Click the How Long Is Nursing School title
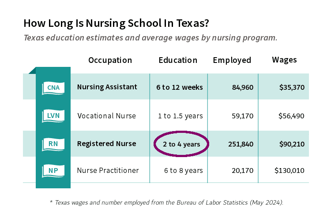Image resolution: width=331 pixels, height=220 pixels. pyautogui.click(x=117, y=23)
